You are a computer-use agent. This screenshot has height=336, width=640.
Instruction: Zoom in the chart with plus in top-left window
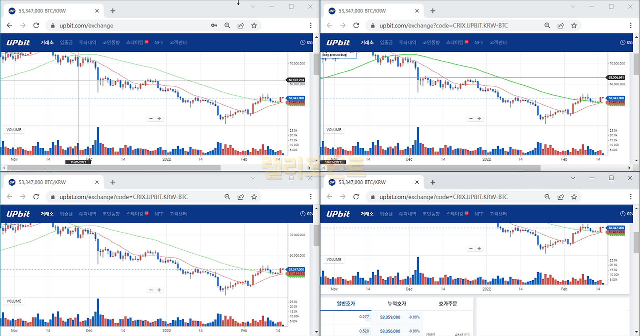(159, 119)
